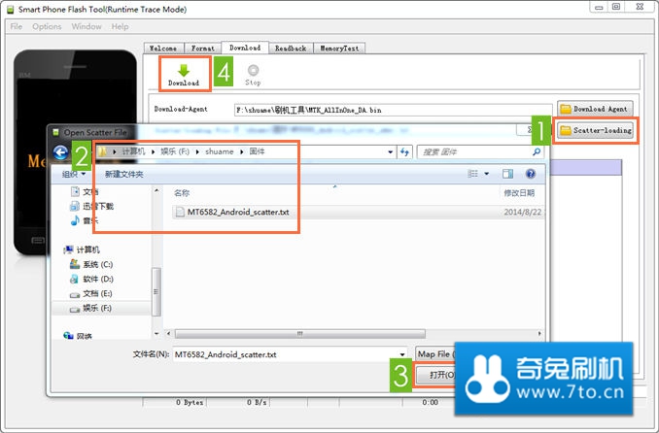Click the Download Agent folder button
The image size is (659, 433).
[x=595, y=109]
